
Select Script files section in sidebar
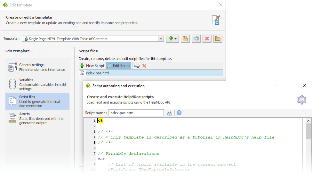pyautogui.click(x=37, y=101)
